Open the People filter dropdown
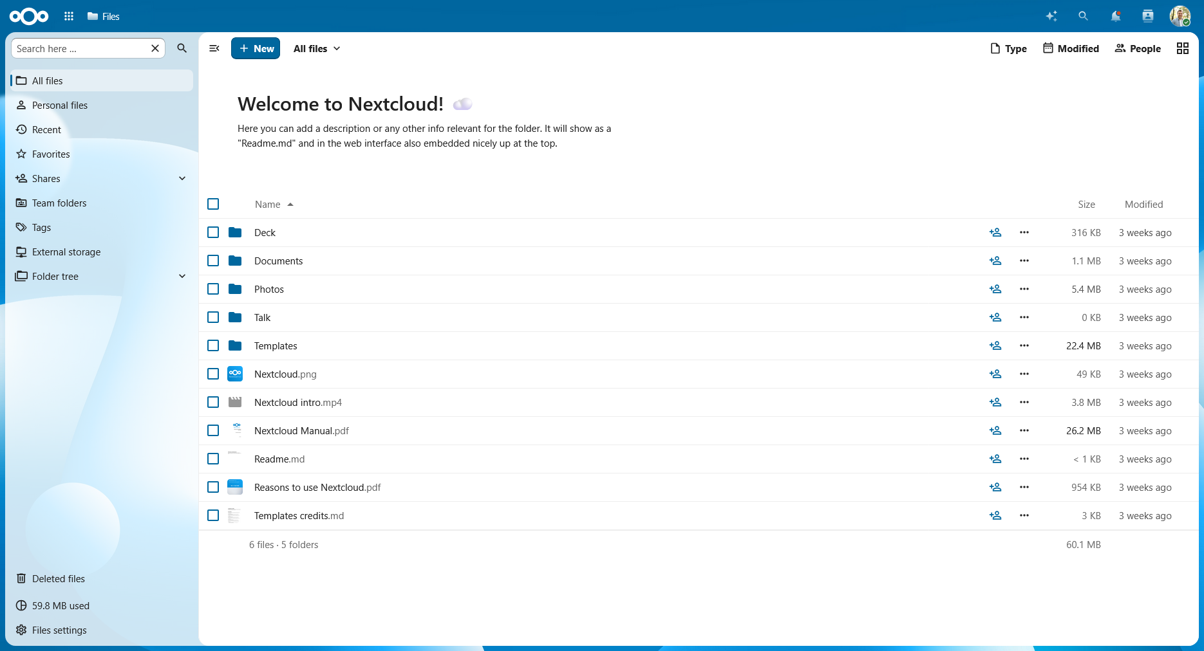The image size is (1204, 651). tap(1138, 48)
